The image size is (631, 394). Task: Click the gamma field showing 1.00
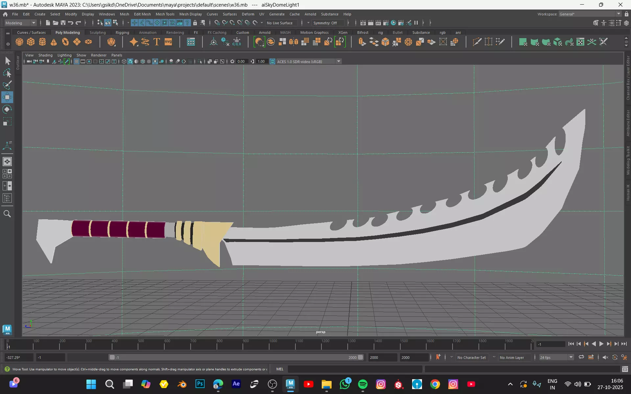[x=261, y=61]
